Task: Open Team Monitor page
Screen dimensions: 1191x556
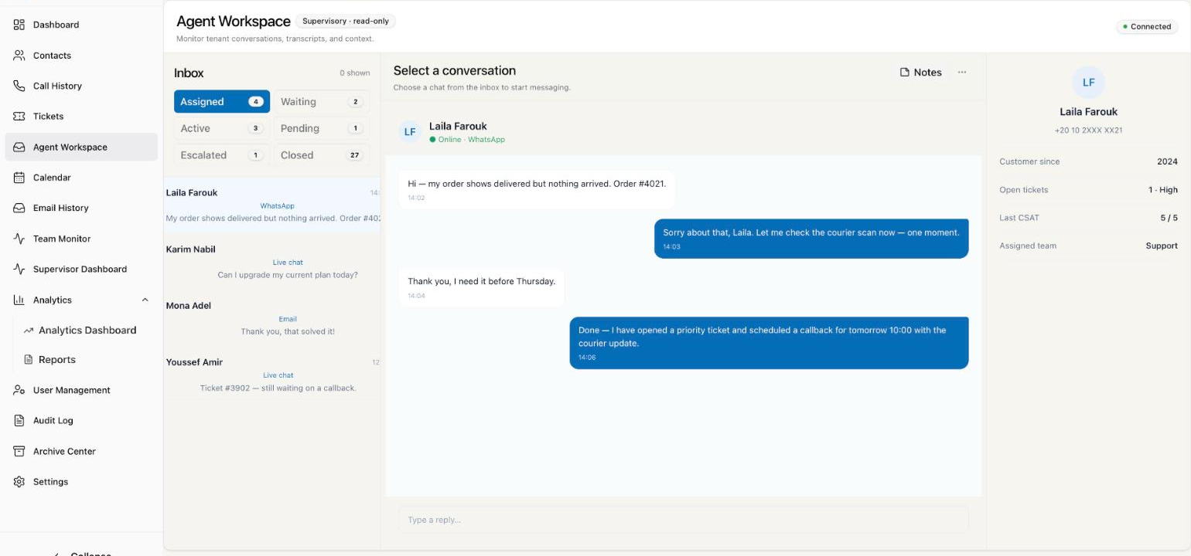Action: coord(81,239)
